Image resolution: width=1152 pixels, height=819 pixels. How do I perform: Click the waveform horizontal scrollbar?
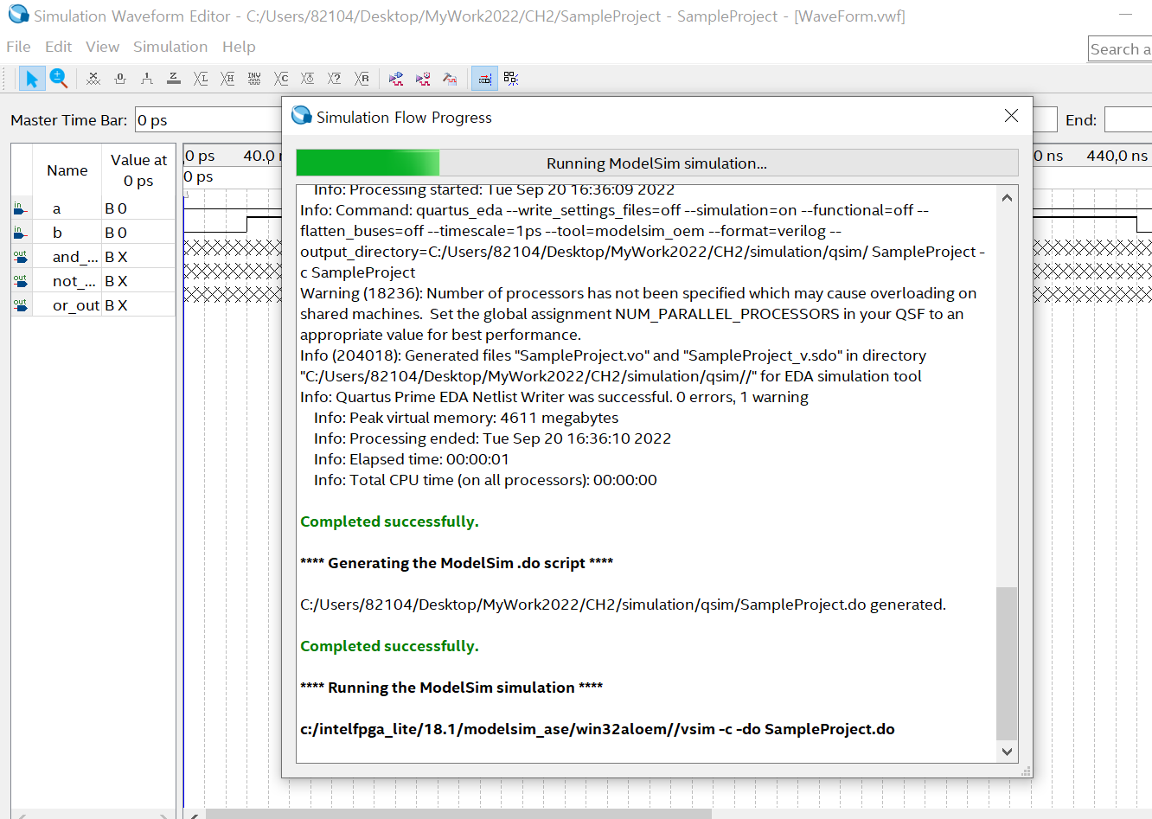[x=458, y=814]
